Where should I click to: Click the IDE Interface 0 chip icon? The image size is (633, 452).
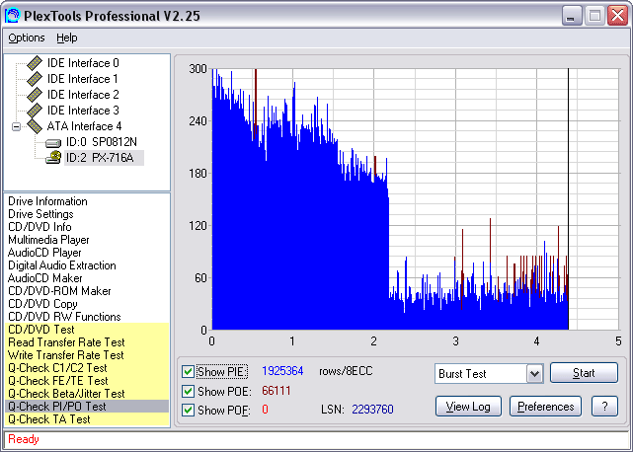[x=35, y=63]
